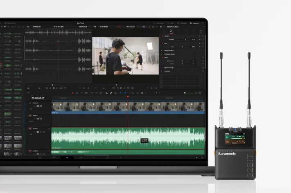Select the Audio 1 green waveform clip
Screen dimensions: 291x193
[x=128, y=138]
